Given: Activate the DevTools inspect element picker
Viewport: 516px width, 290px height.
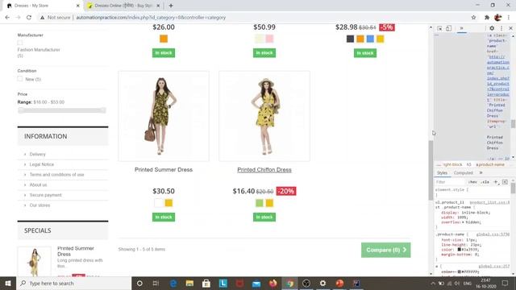Looking at the screenshot, I should pos(439,28).
